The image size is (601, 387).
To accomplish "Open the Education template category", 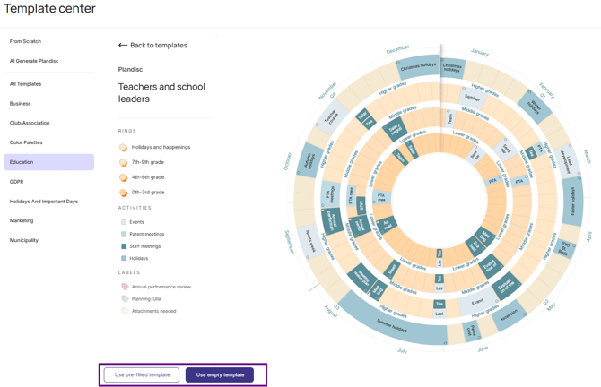I will (48, 162).
